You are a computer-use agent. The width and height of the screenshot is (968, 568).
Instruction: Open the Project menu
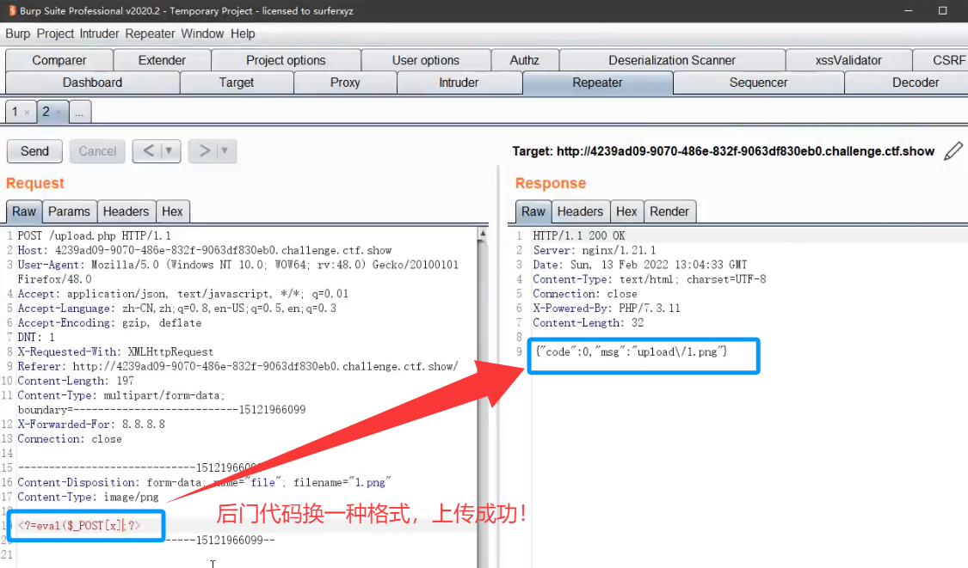click(x=55, y=34)
